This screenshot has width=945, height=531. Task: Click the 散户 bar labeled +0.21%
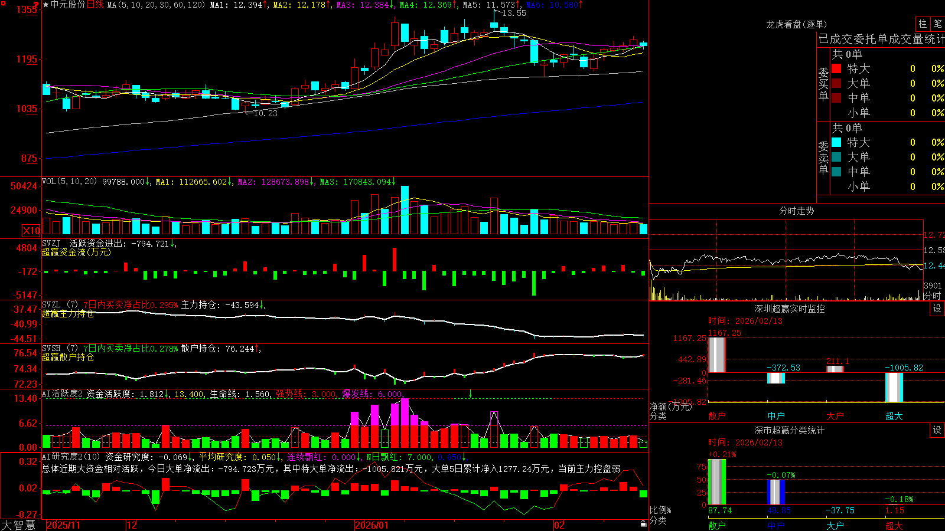(x=717, y=482)
